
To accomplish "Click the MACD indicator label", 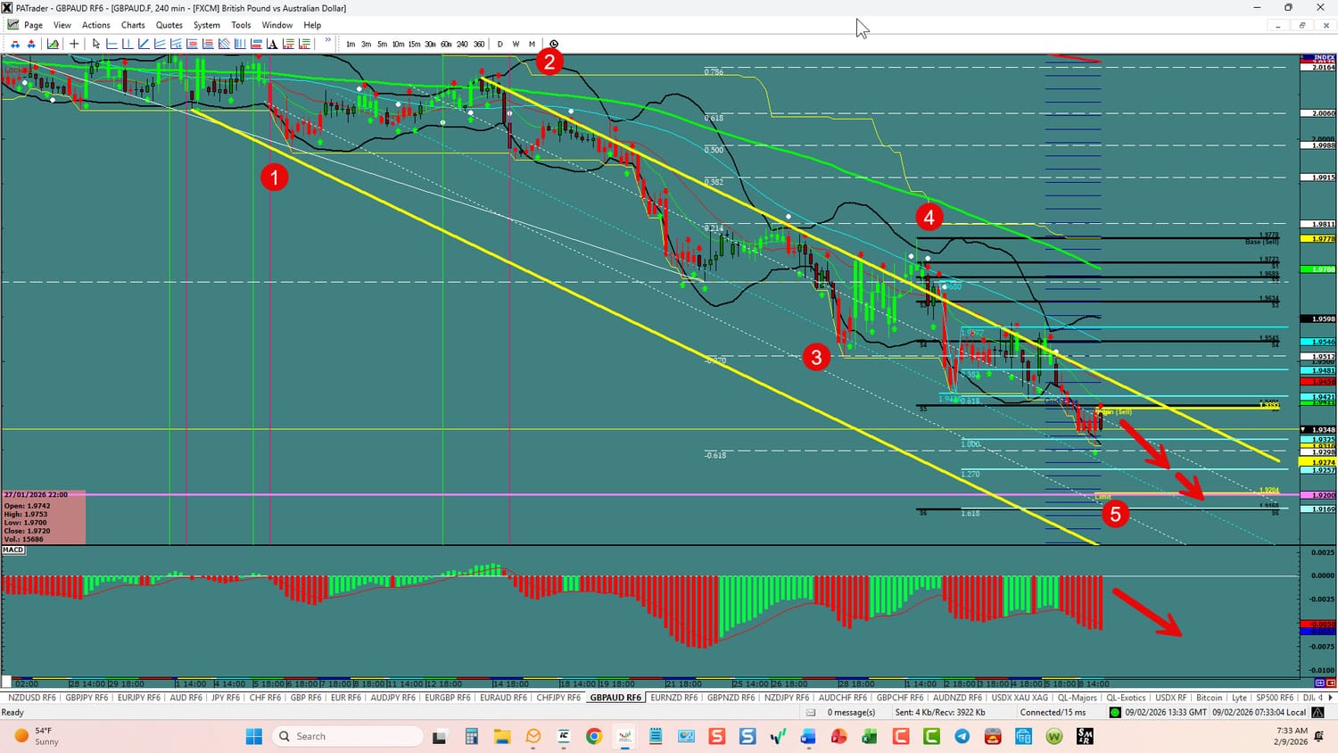I will pos(13,550).
